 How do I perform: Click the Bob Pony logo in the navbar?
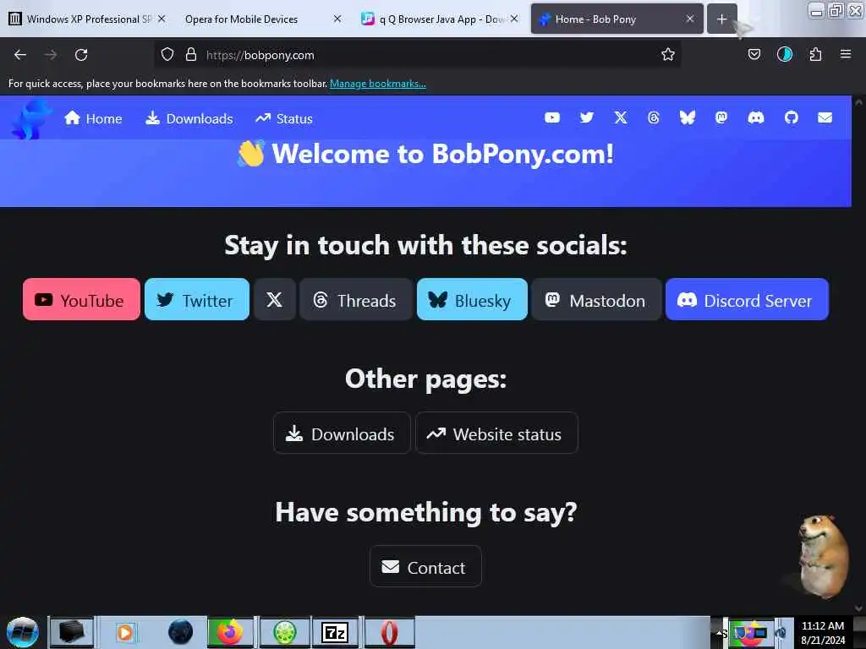[31, 119]
